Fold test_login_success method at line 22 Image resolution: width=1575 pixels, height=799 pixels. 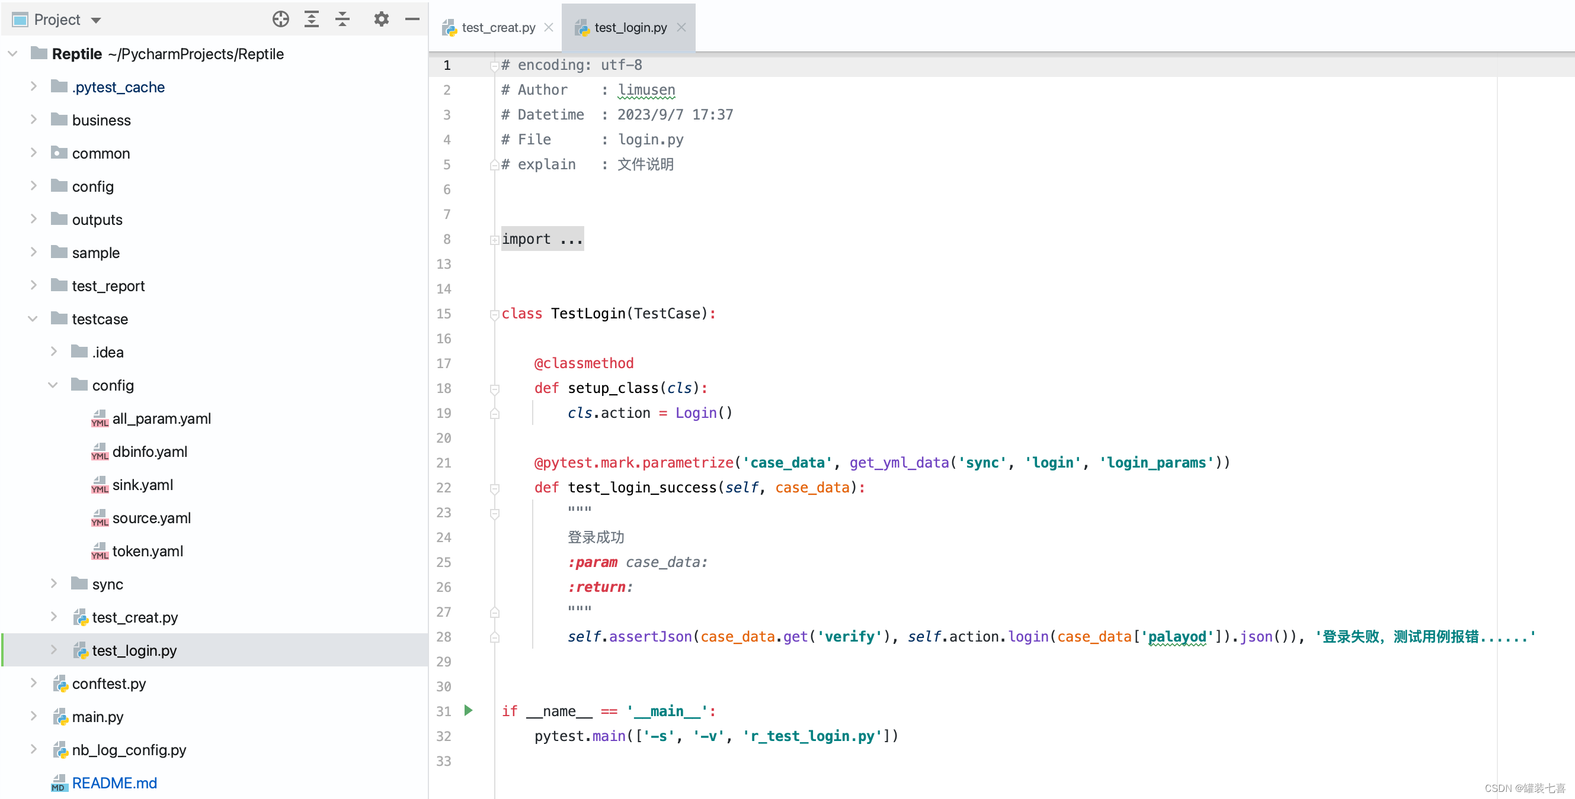pos(494,489)
